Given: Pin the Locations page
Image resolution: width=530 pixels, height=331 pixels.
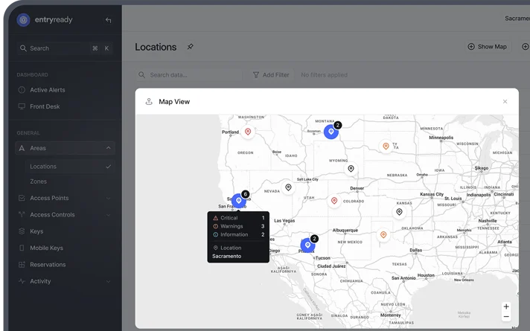Looking at the screenshot, I should tap(190, 47).
